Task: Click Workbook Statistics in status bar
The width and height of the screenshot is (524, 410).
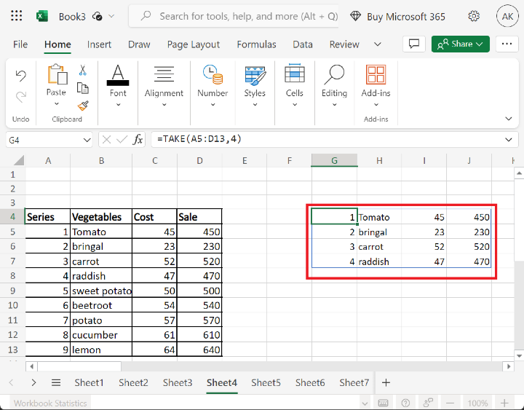Action: 50,403
